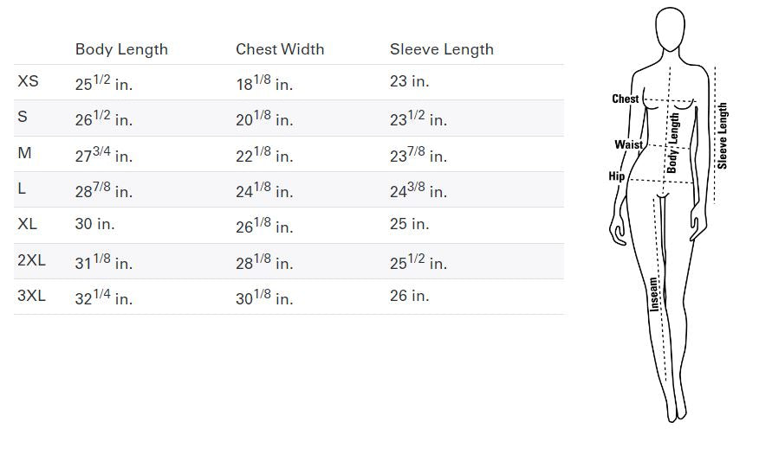This screenshot has width=759, height=454.
Task: Click the XL body length value 30 in.
Action: (x=95, y=224)
